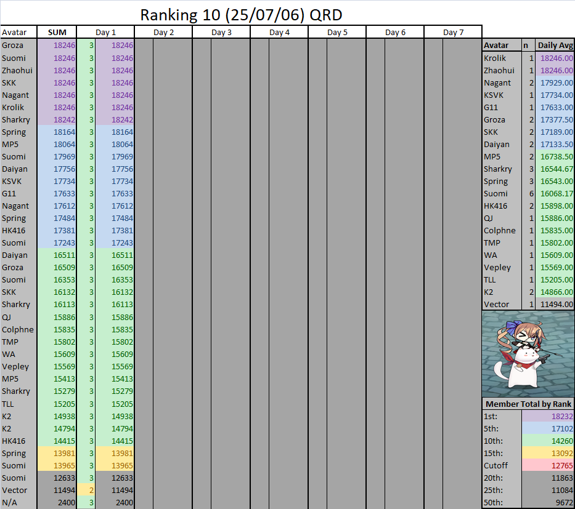Click the 'Ranking 10 (25/07/06) QRD' title
The height and width of the screenshot is (509, 575).
(x=242, y=15)
